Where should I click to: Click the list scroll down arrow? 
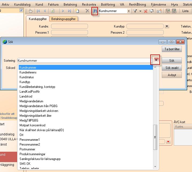(x=155, y=166)
